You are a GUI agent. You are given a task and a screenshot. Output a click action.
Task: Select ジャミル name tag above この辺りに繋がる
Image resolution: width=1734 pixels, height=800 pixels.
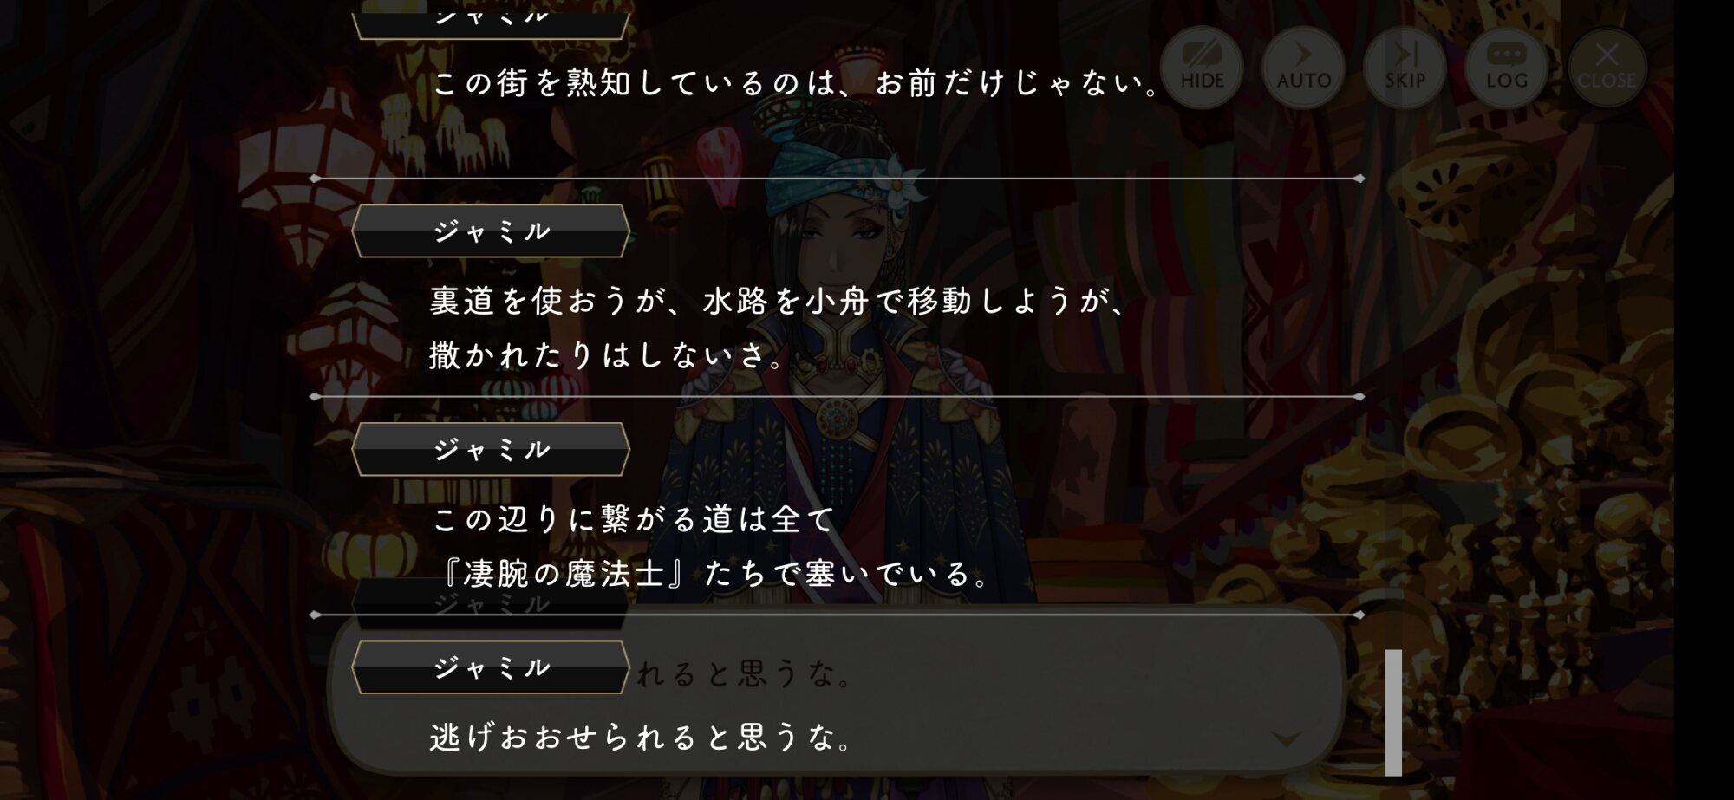click(491, 449)
